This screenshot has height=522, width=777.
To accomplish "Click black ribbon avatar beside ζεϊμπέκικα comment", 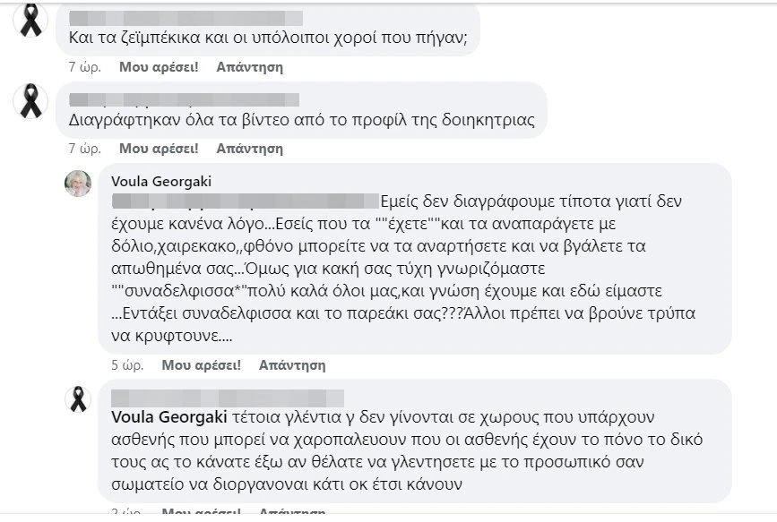I will coord(30,20).
